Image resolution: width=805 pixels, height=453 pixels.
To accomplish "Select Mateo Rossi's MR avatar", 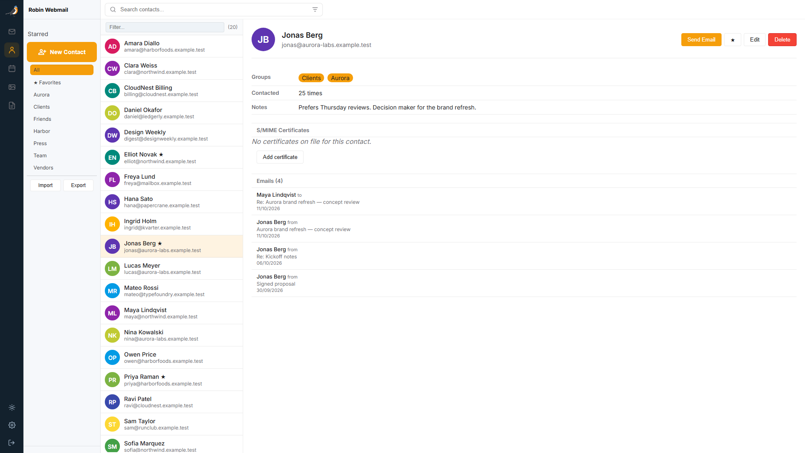I will click(112, 291).
